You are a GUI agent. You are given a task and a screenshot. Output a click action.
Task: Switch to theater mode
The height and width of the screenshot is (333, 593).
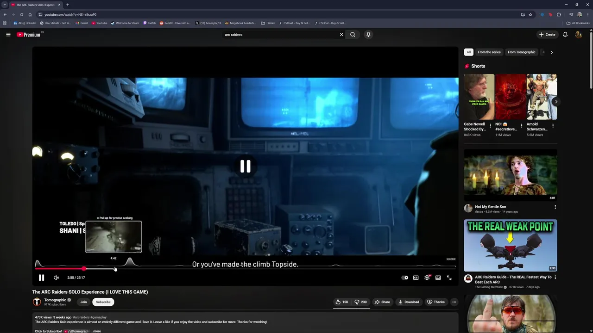point(438,277)
